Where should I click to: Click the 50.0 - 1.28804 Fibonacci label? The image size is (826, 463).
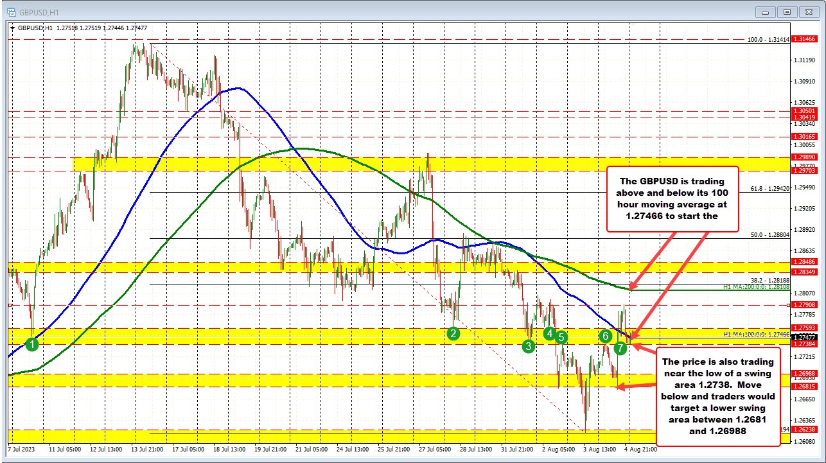(x=769, y=235)
